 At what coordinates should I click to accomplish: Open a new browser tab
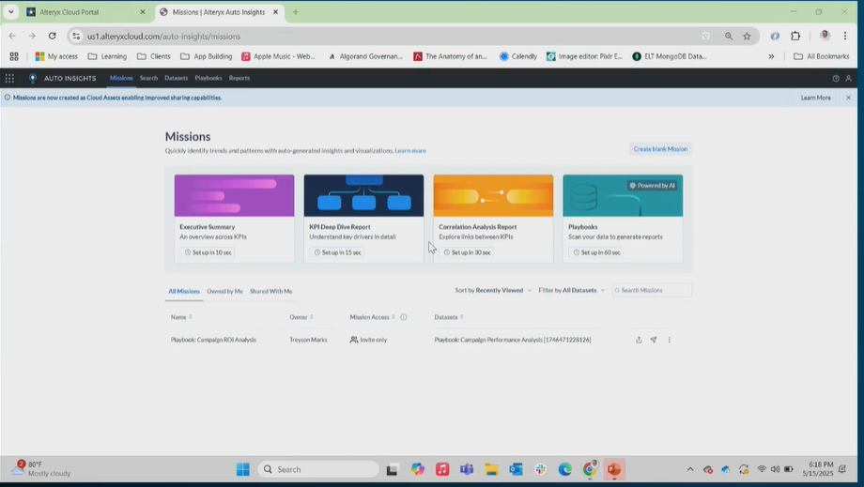coord(295,12)
